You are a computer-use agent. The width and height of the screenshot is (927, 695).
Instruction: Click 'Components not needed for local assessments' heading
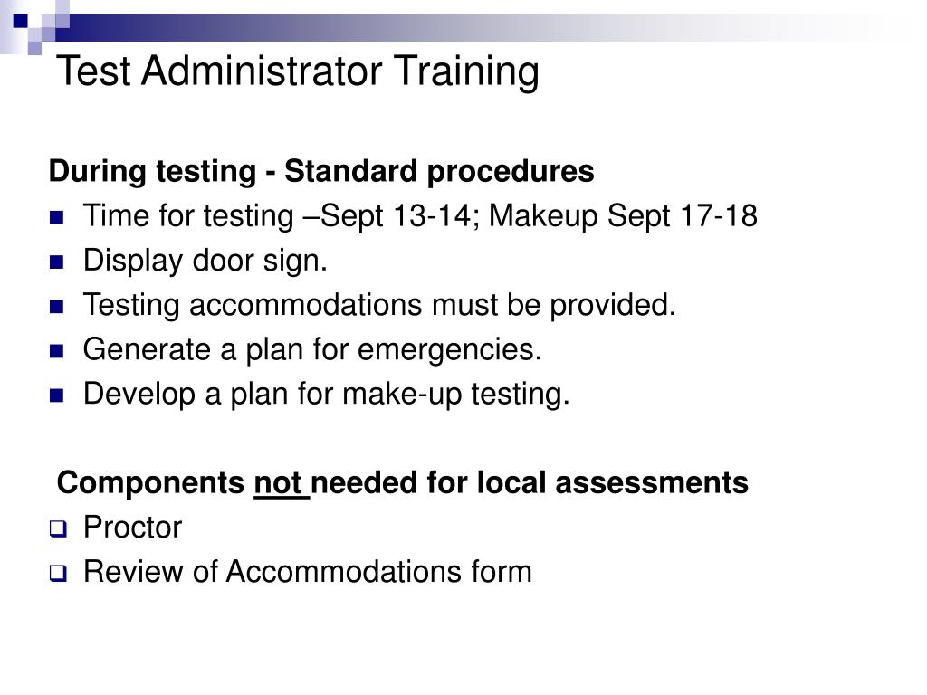pos(403,483)
